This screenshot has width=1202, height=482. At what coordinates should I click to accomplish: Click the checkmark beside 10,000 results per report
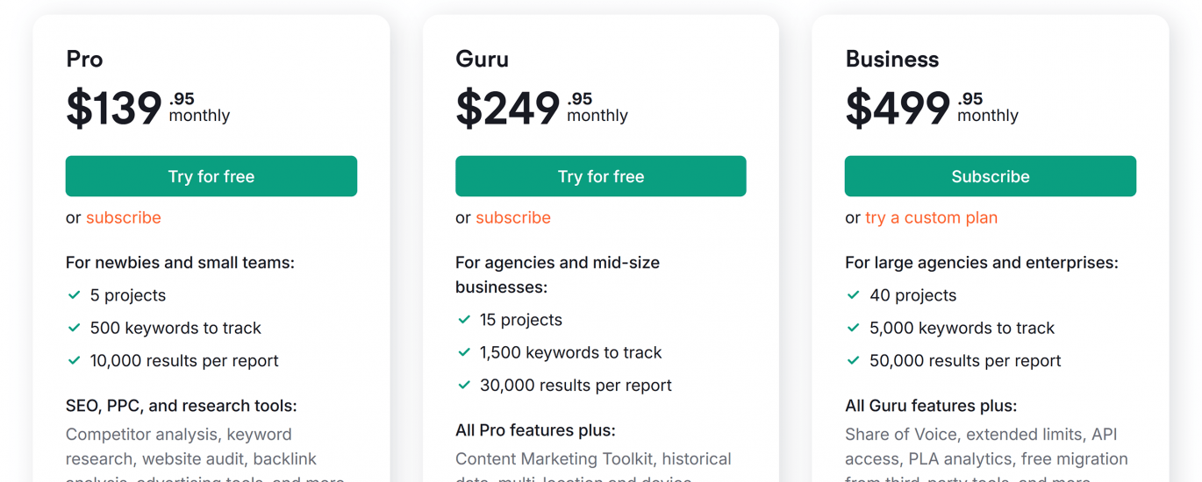click(x=75, y=360)
